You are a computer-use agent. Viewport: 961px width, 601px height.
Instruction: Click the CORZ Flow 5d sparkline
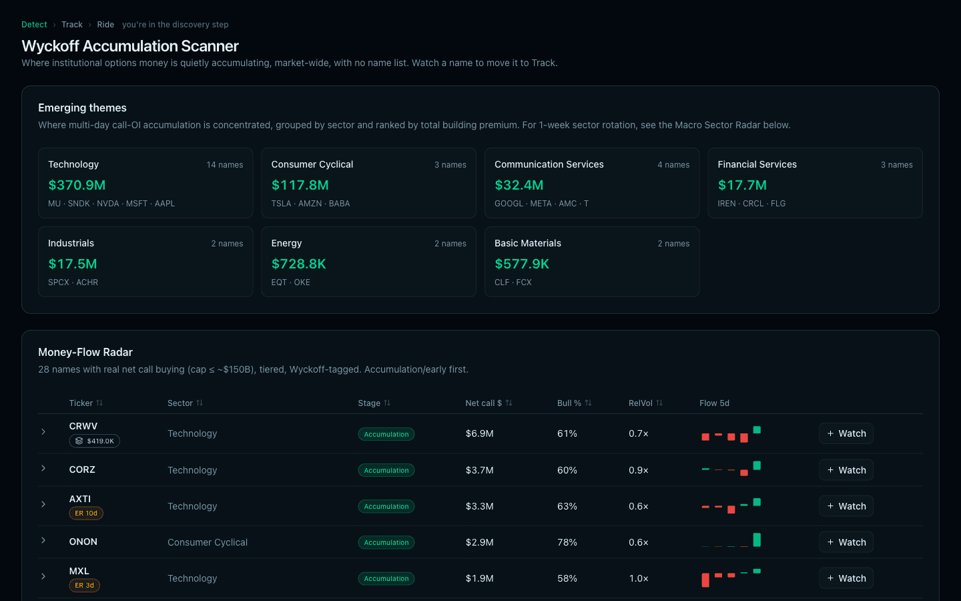[x=731, y=469]
